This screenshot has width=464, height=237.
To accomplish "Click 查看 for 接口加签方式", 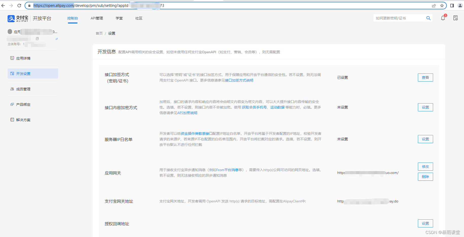I will (426, 77).
